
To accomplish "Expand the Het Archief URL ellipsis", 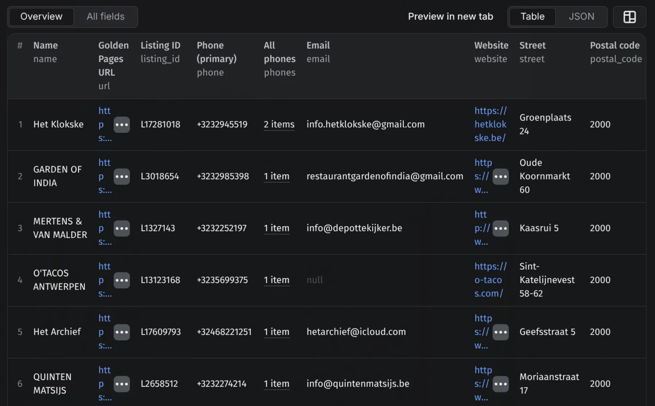I will [x=122, y=332].
